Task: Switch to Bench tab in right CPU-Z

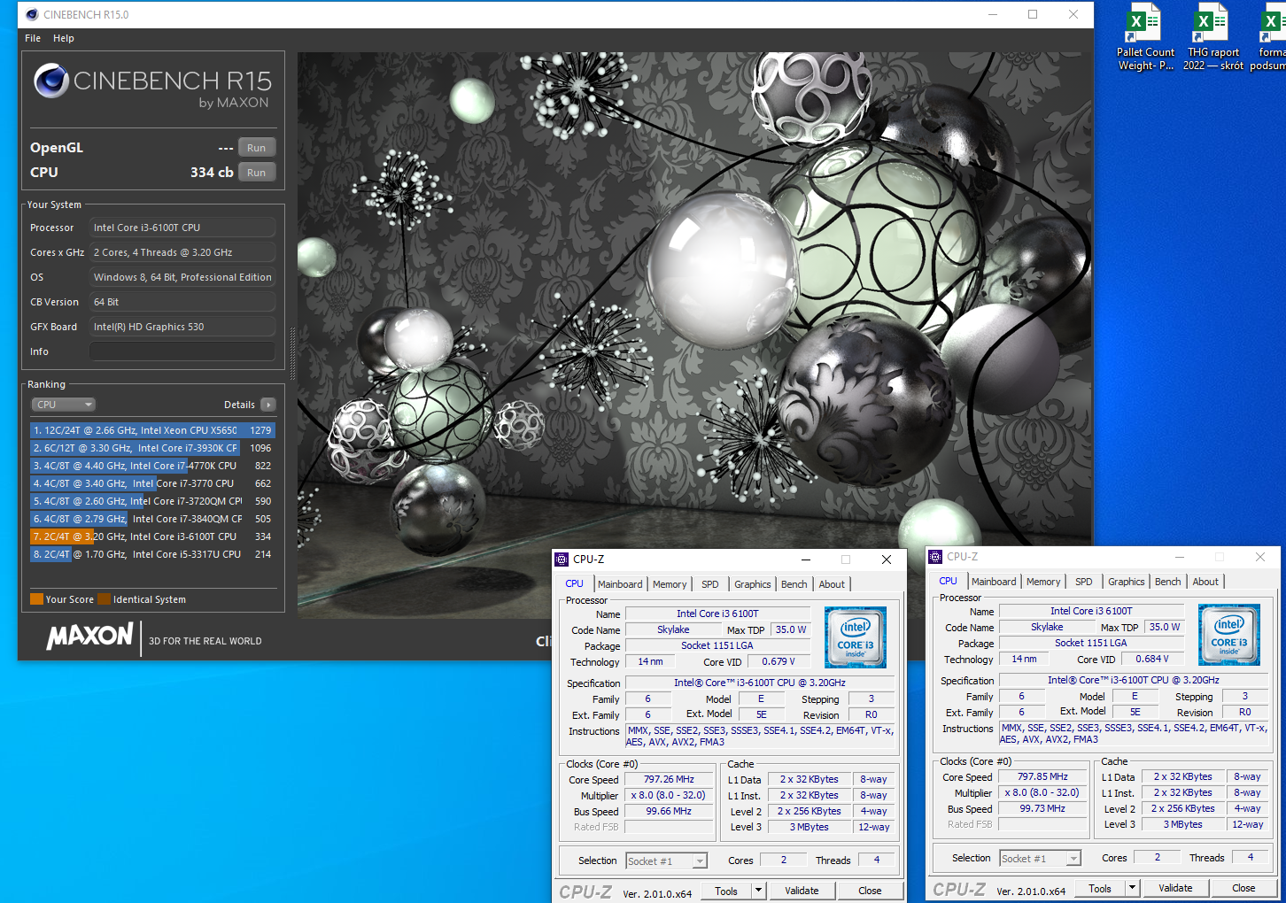Action: pyautogui.click(x=1168, y=582)
